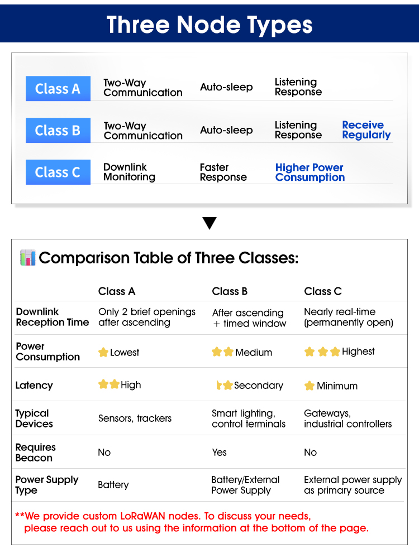Select the blue Class C badge
419x558 pixels.
point(58,172)
